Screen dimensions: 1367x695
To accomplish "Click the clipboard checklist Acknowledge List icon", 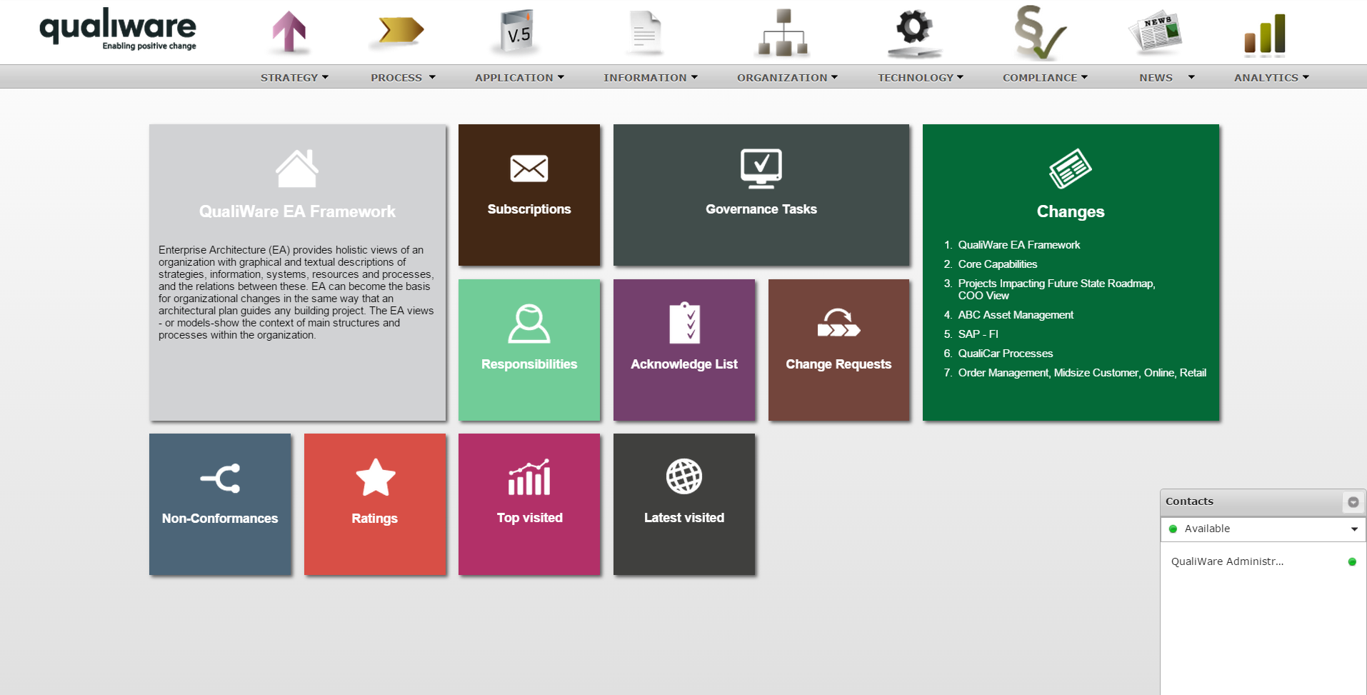I will point(684,323).
